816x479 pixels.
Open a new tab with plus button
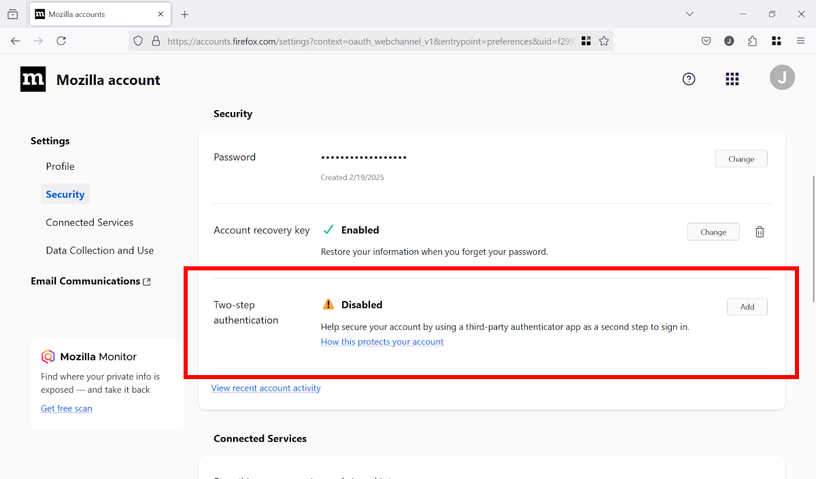[184, 14]
